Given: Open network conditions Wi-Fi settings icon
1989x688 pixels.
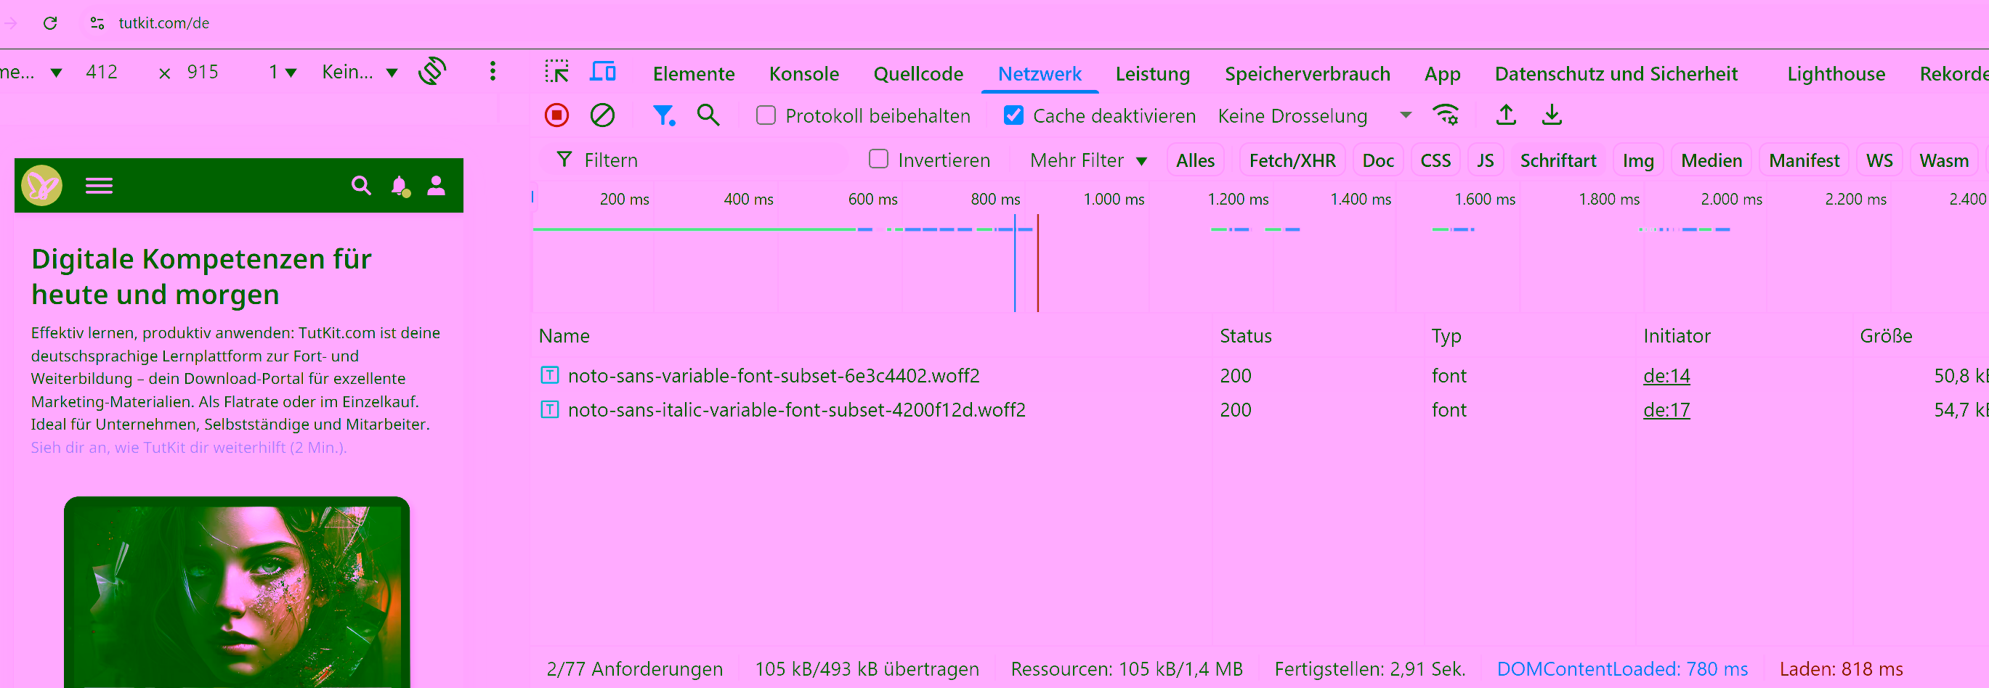Looking at the screenshot, I should tap(1446, 115).
